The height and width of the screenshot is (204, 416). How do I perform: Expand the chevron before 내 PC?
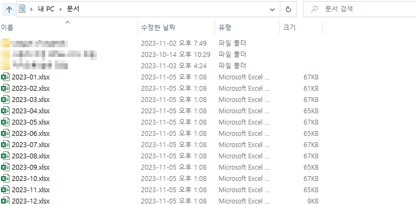click(x=32, y=10)
